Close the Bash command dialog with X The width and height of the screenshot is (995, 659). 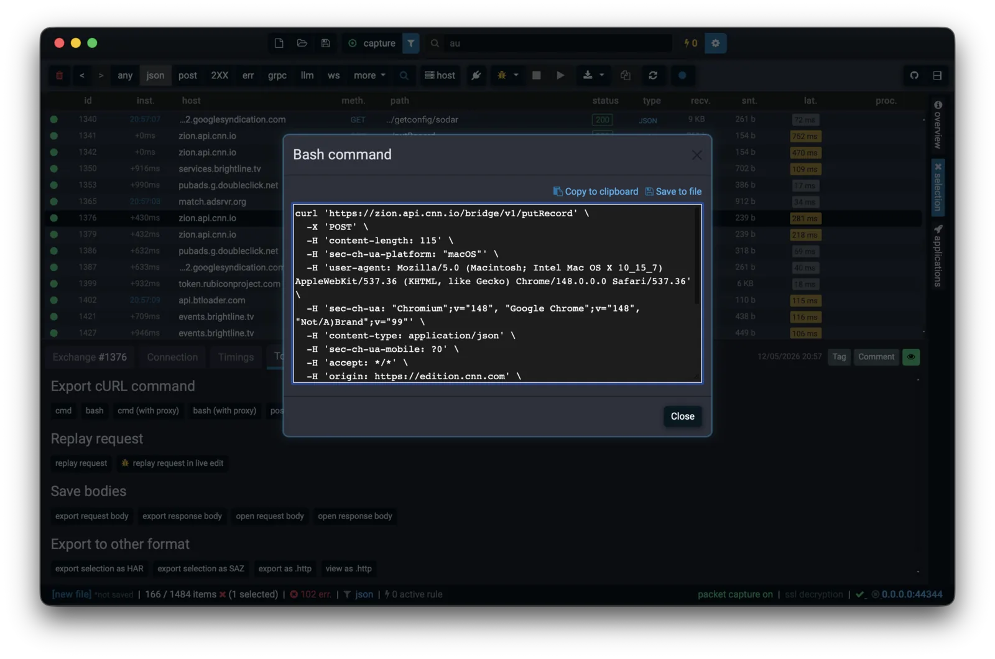point(696,155)
